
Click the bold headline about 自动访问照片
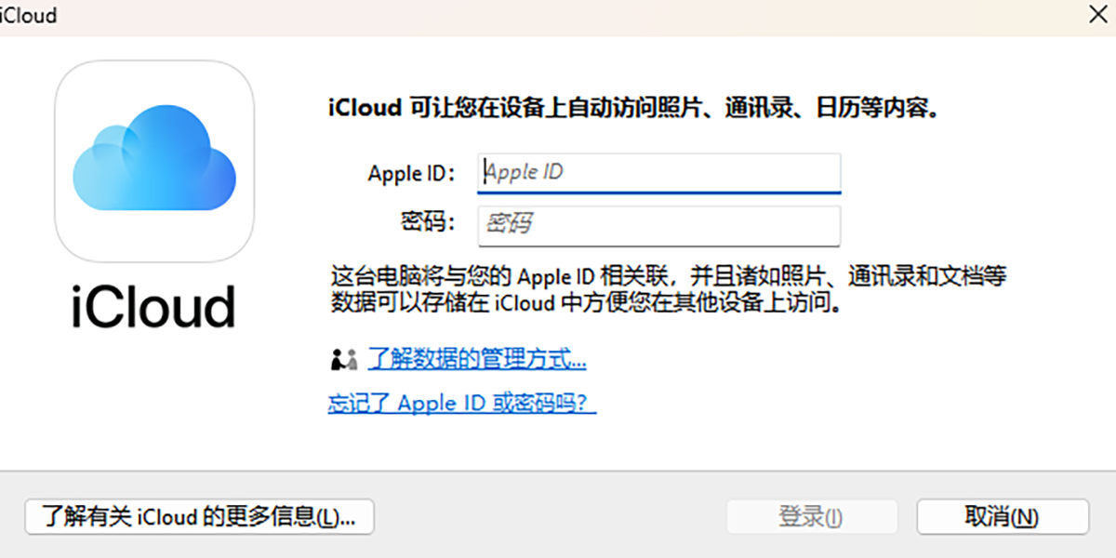(x=633, y=107)
